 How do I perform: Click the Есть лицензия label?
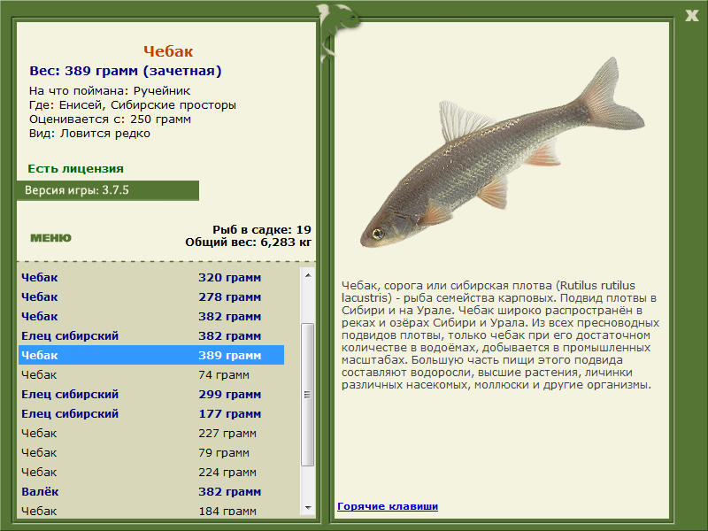point(75,169)
